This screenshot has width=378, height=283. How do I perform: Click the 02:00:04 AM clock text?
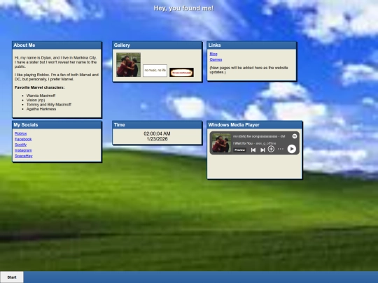pyautogui.click(x=157, y=133)
